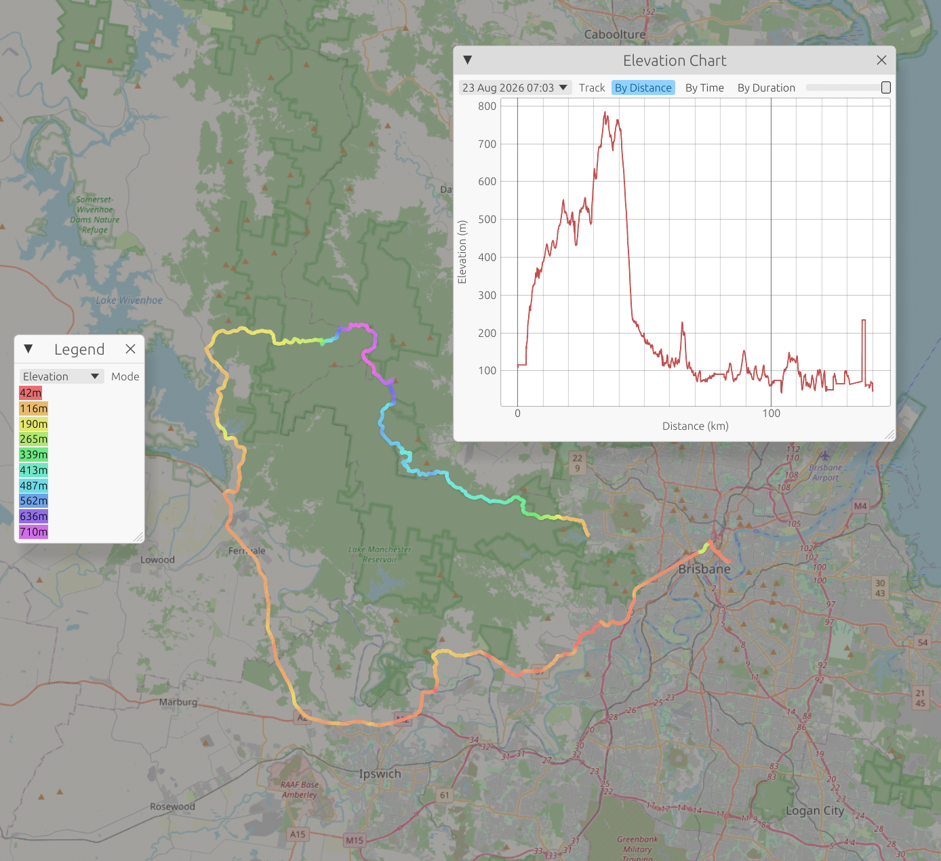
Task: Click the 61 road shield near Ipswich
Action: (x=444, y=795)
